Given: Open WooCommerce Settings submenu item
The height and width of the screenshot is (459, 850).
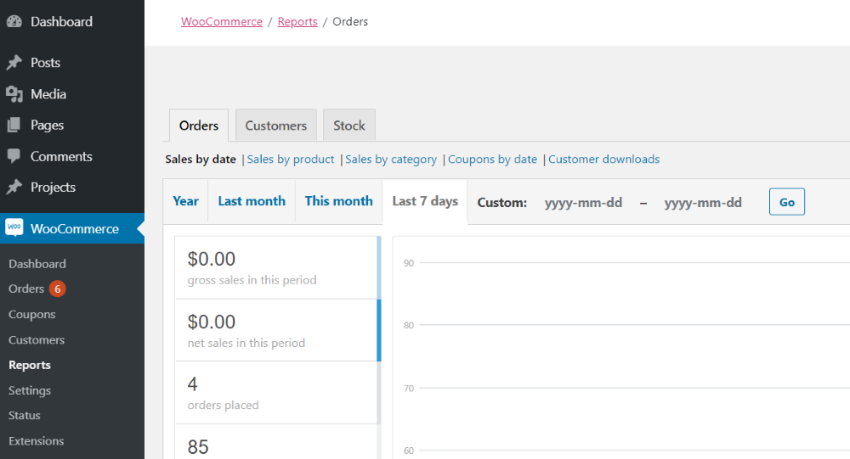Looking at the screenshot, I should (x=30, y=391).
